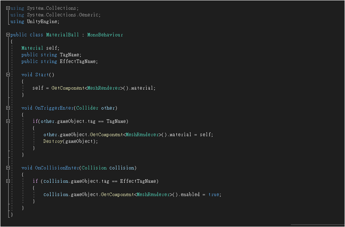Collapse the Start method block

[x=8, y=75]
